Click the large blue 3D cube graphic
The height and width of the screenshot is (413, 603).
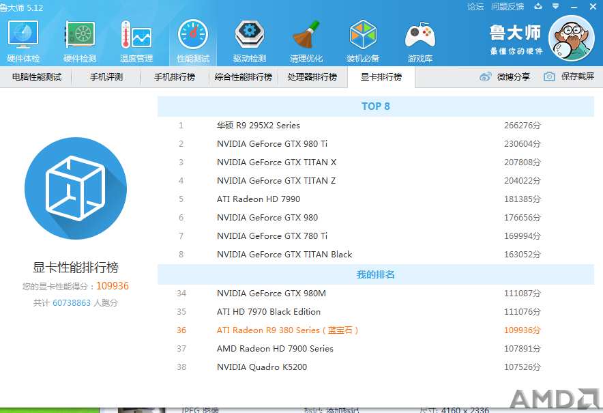[x=76, y=188]
